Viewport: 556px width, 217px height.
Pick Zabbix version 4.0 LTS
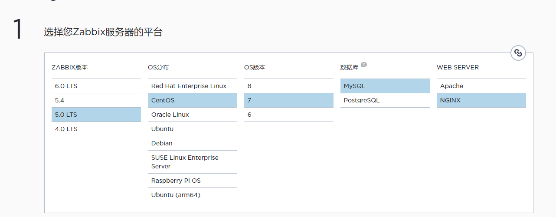pyautogui.click(x=96, y=129)
